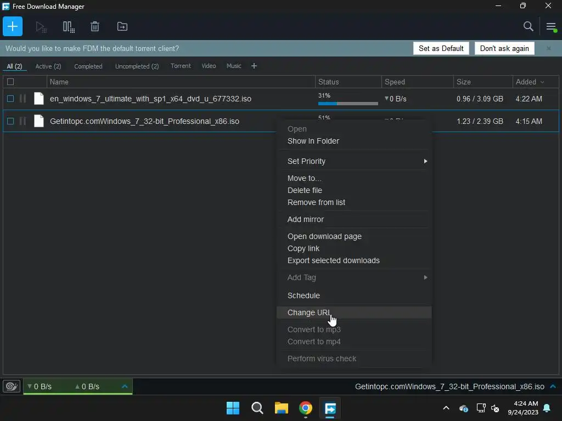
Task: Choose Add mirror in context menu
Action: (x=354, y=219)
